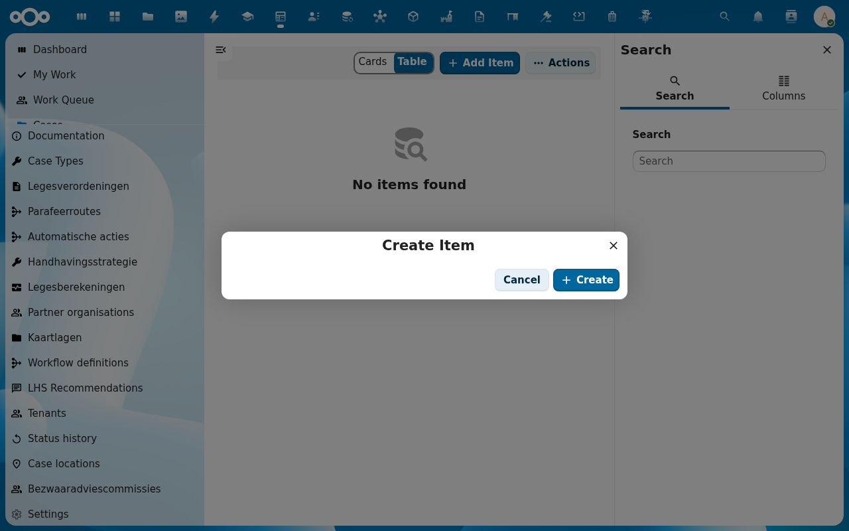
Task: Open the document page app icon
Action: 480,17
